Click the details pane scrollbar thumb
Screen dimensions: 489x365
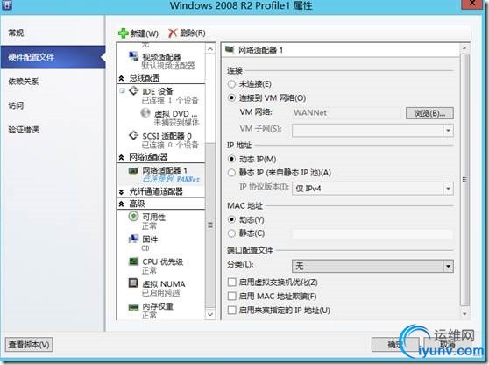464,180
